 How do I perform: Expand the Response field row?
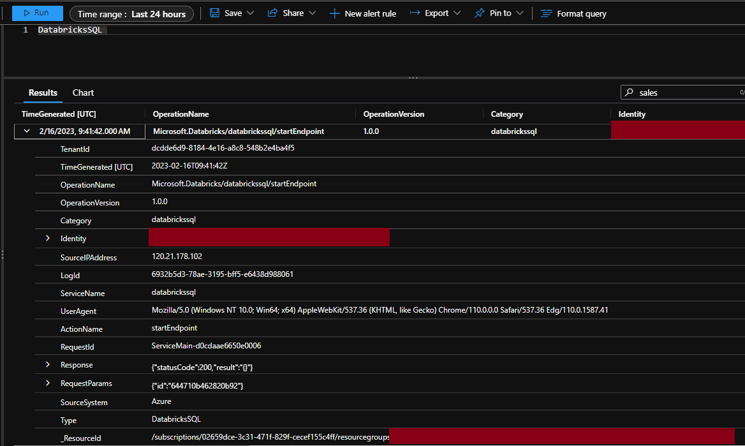pos(47,365)
